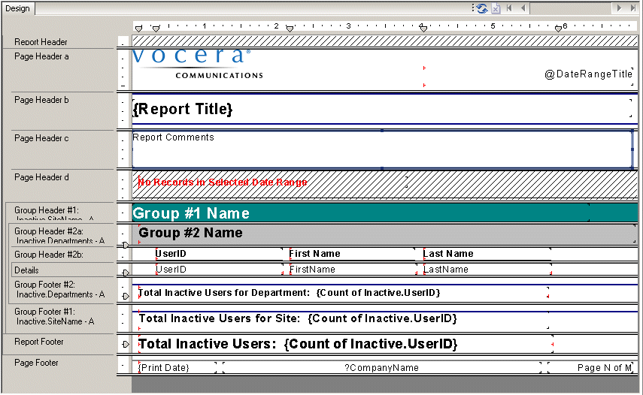Click the ruler guideline marker near the 6-inch mark
Viewport: 643px width, 395px height.
click(x=558, y=29)
